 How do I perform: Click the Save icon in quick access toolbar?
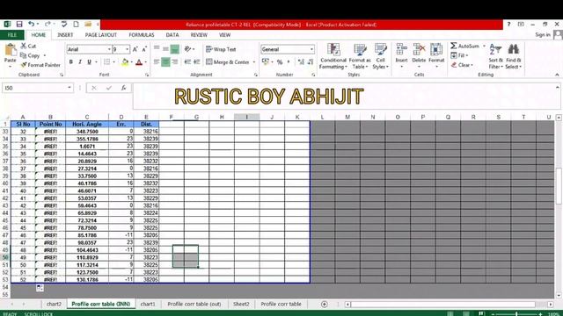(19, 24)
